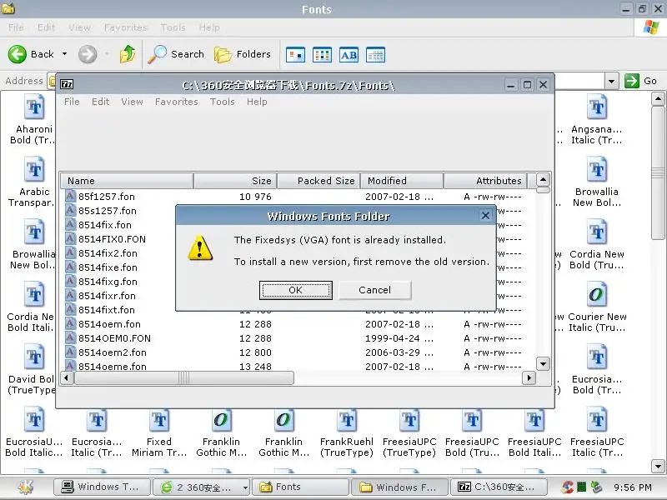667x500 pixels.
Task: Sort by Attributes column header
Action: 485,181
